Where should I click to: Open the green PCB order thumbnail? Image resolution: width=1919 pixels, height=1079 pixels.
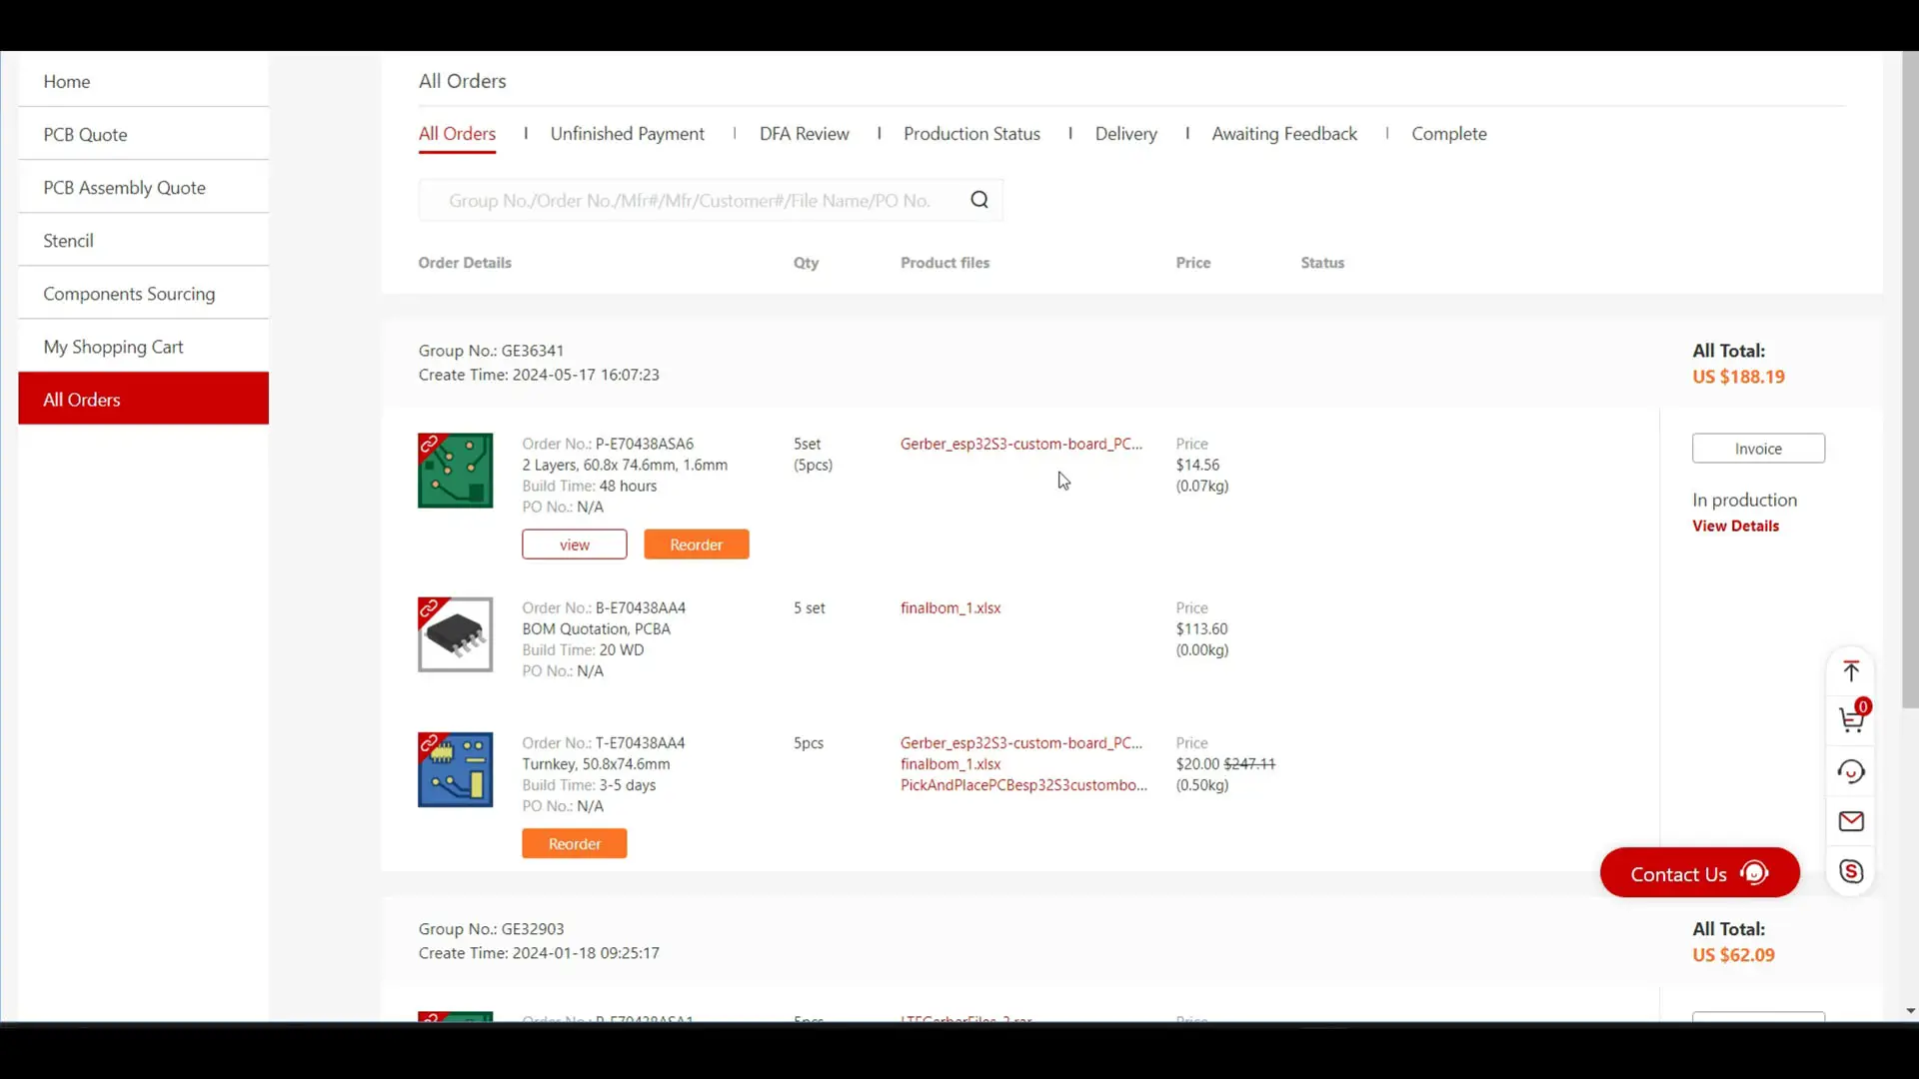click(x=455, y=471)
